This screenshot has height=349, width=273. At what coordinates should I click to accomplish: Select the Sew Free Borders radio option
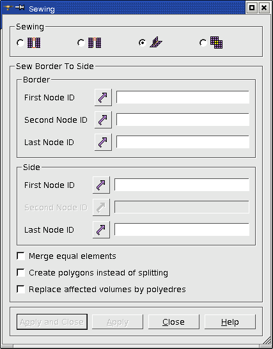20,43
